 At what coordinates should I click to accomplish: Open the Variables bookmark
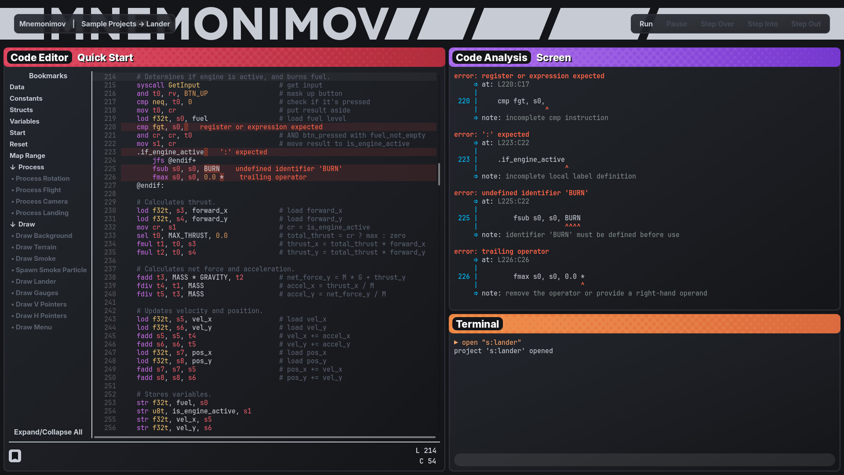[x=24, y=121]
